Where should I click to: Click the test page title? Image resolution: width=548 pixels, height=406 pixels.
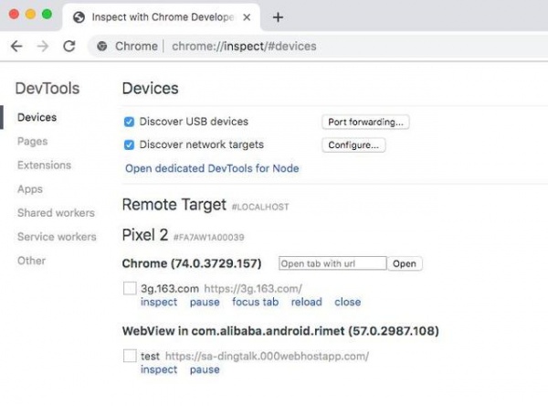click(x=151, y=357)
